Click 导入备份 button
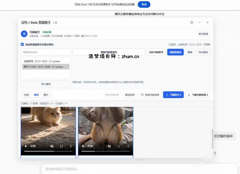 point(46,84)
